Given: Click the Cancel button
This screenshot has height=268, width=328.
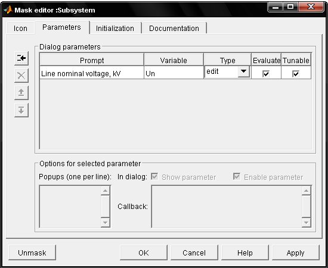Looking at the screenshot, I should coord(194,253).
